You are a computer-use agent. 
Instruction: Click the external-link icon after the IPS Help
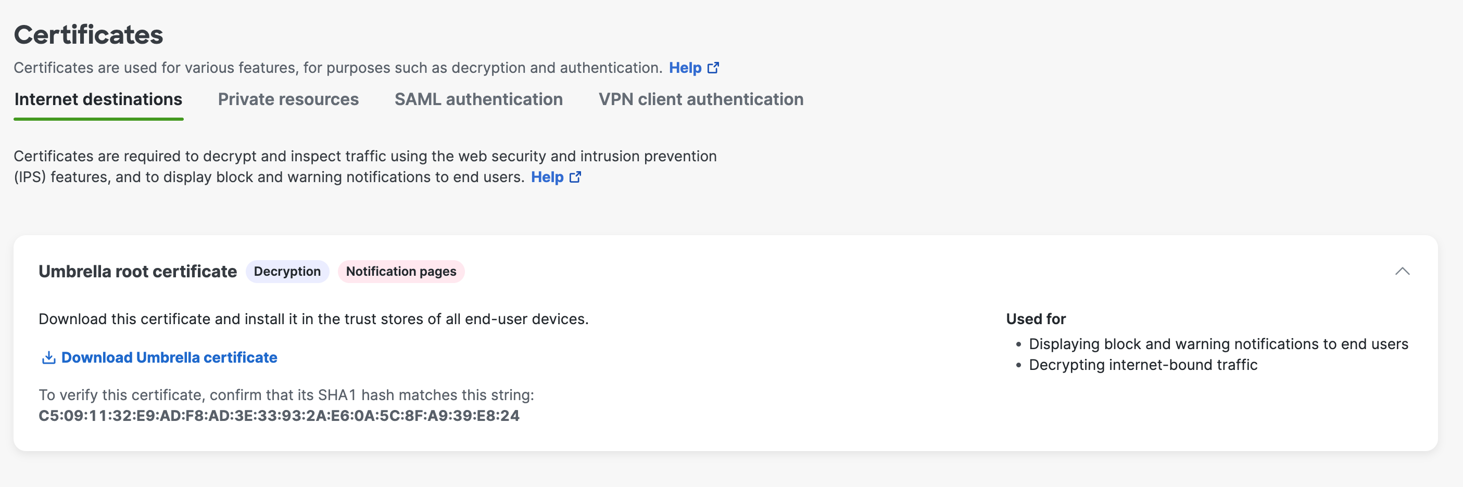click(575, 177)
